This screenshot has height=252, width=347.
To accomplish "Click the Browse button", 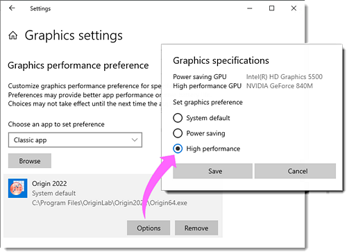I will pos(30,160).
